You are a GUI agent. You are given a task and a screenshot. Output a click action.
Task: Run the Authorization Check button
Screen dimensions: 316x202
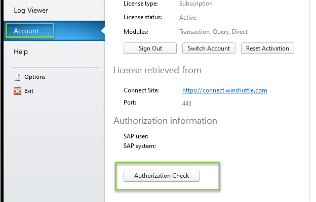click(x=162, y=176)
